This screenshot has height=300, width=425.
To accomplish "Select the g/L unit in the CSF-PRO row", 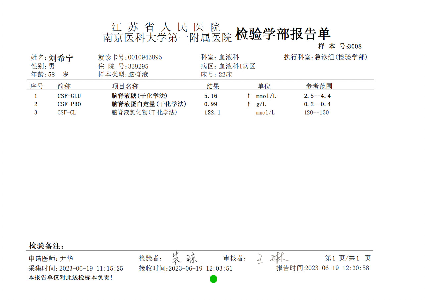I will pyautogui.click(x=261, y=105).
